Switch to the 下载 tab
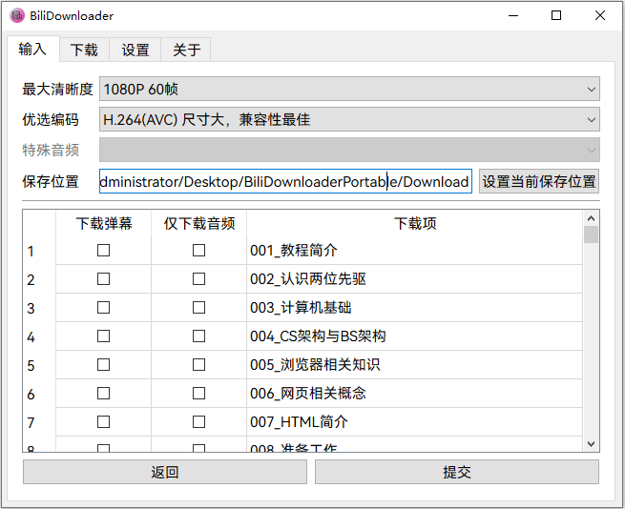The width and height of the screenshot is (625, 509). [x=84, y=50]
